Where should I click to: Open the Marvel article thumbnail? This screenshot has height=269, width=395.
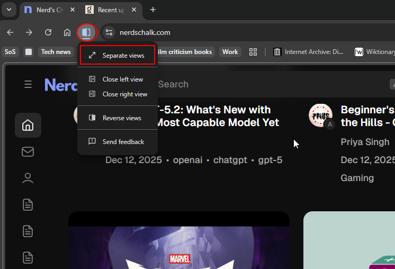point(179,240)
